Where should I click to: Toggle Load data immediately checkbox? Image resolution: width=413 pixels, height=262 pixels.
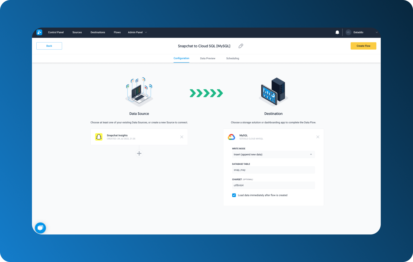click(234, 195)
